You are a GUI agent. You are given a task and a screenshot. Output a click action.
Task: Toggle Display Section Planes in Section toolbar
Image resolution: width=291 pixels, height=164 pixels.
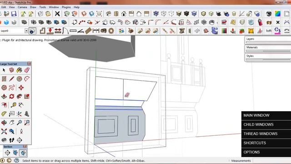pyautogui.click(x=15, y=153)
